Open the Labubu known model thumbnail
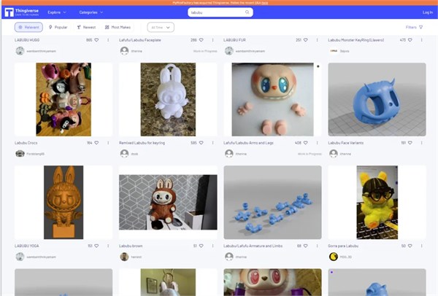438x296 pixels. coord(168,203)
